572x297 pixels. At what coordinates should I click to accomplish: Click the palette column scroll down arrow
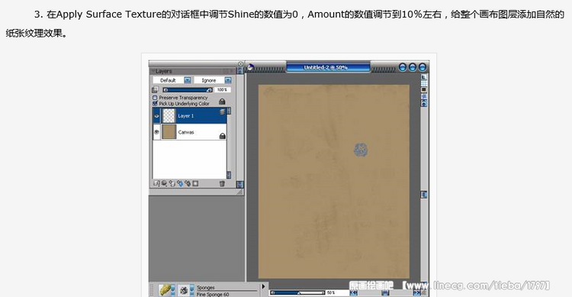point(239,185)
